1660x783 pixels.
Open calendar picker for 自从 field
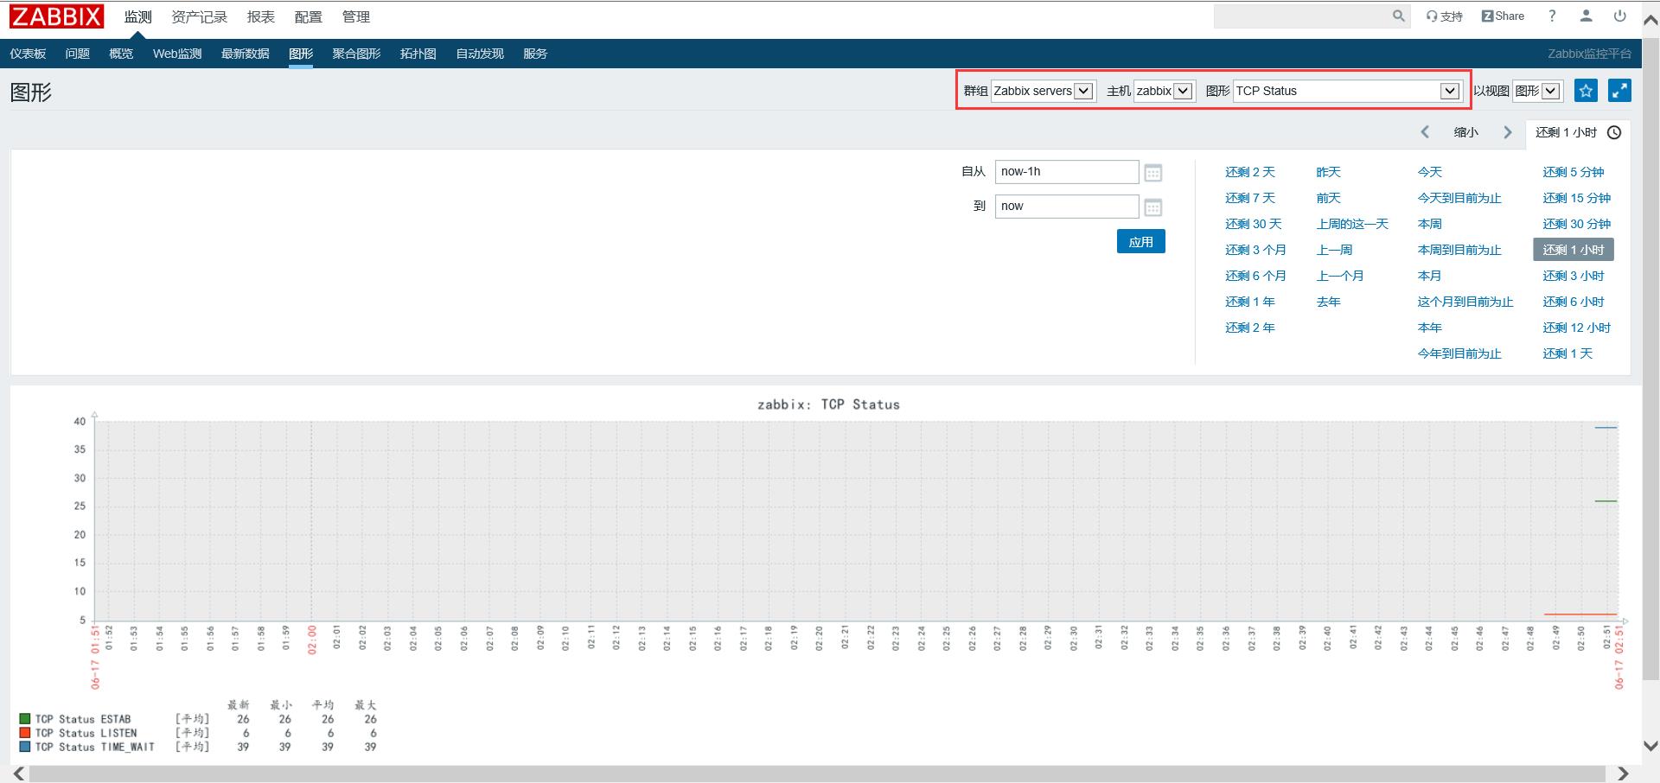(1153, 173)
